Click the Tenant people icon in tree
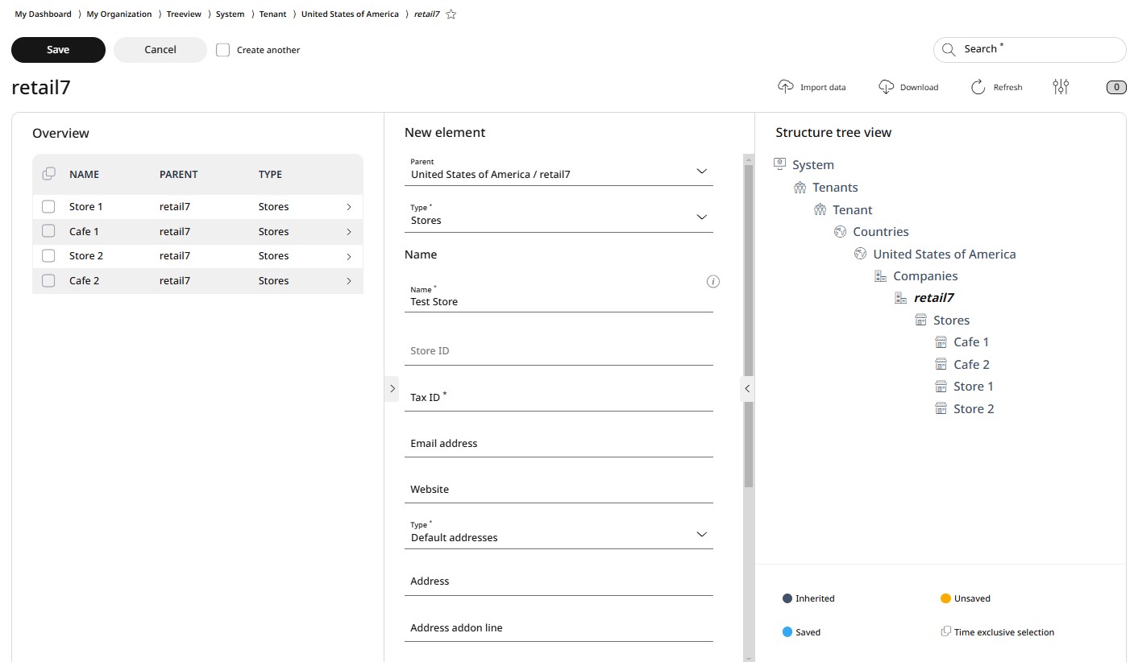1134x662 pixels. (x=820, y=209)
